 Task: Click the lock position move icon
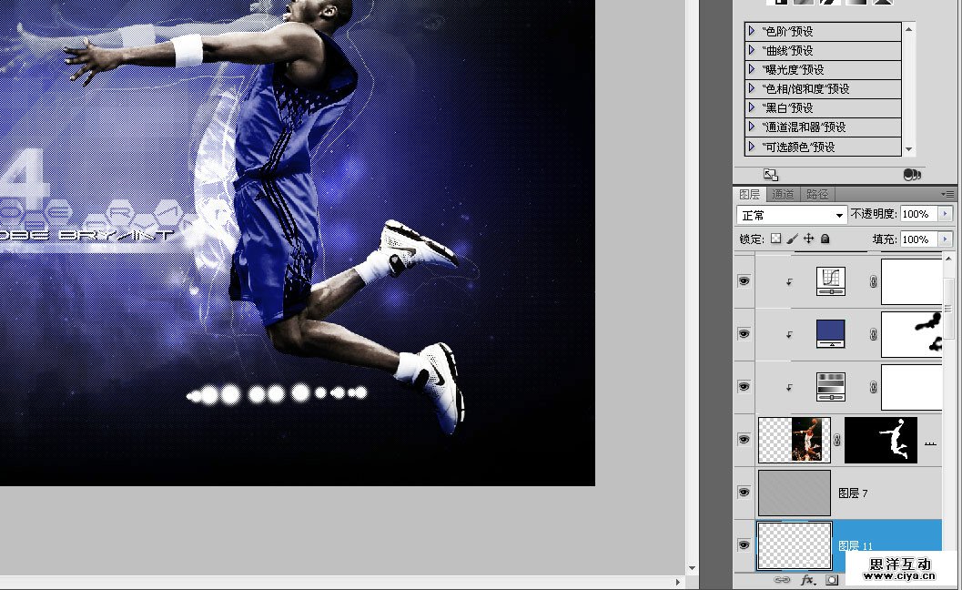tap(808, 239)
